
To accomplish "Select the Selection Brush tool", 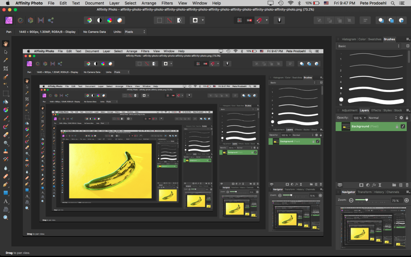I will pyautogui.click(x=5, y=77).
